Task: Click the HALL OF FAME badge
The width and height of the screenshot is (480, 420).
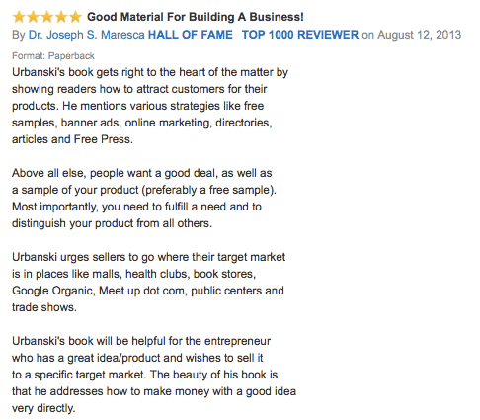Action: (x=191, y=35)
